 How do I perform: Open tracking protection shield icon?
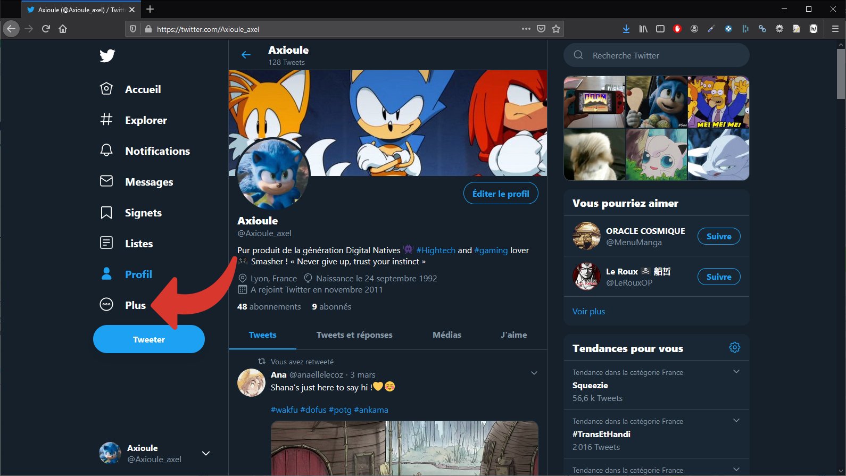(133, 29)
